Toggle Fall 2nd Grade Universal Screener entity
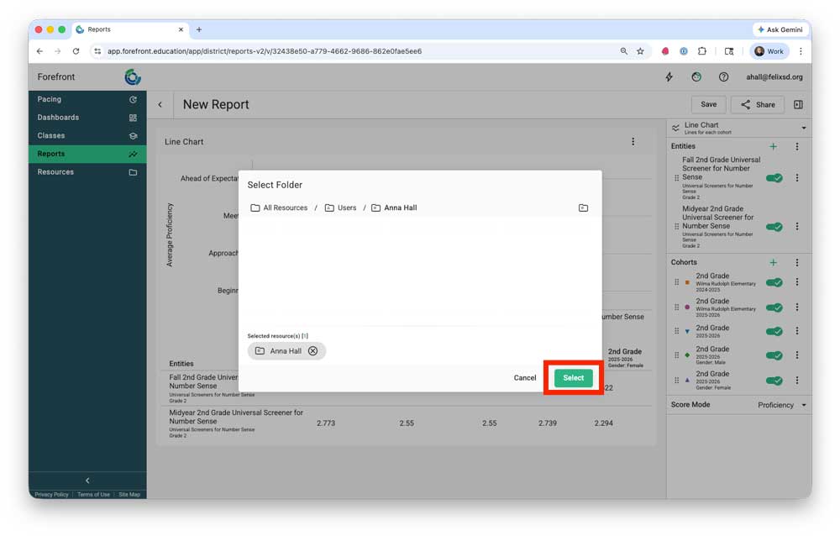The width and height of the screenshot is (840, 536). [774, 178]
